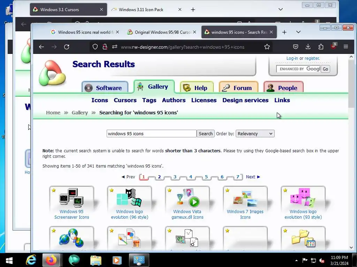Click Home in the breadcrumb
Screen dimensions: 357x267
(x=53, y=113)
